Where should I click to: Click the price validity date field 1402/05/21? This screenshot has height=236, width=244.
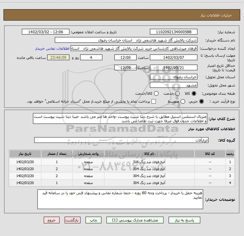coord(173,67)
